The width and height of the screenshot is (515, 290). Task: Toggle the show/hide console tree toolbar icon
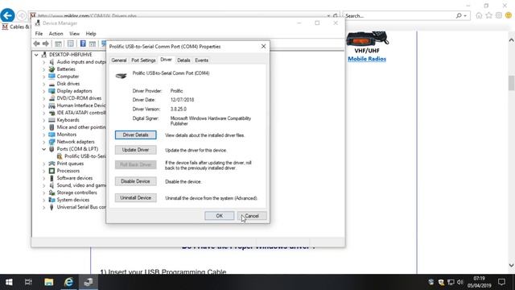[58, 43]
